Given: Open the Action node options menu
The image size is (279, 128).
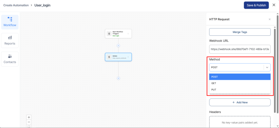Looking at the screenshot, I should (x=128, y=57).
